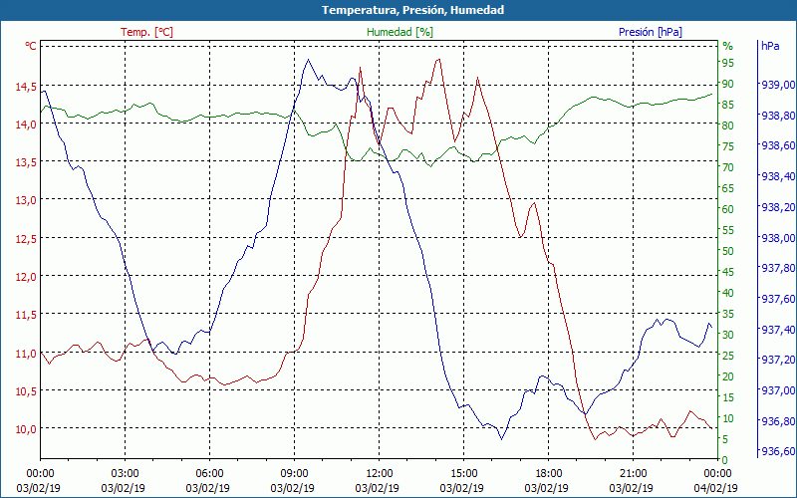Screen dimensions: 797x498
Task: Click the '03:00' time axis label
Action: [x=125, y=475]
